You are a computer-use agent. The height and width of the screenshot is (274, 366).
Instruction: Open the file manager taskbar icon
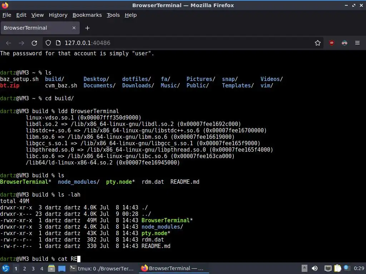pyautogui.click(x=51, y=269)
